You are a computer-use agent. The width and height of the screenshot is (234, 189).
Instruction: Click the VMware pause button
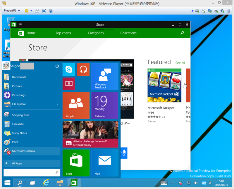(x=27, y=11)
